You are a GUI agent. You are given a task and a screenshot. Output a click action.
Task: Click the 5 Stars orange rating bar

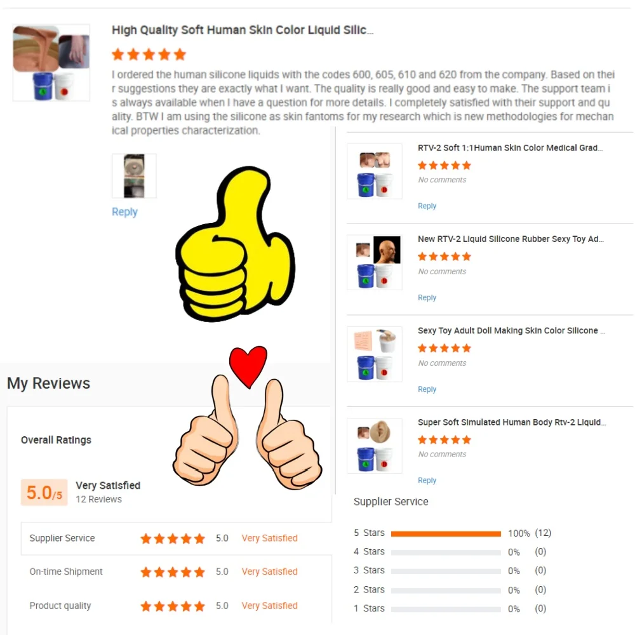coord(446,534)
